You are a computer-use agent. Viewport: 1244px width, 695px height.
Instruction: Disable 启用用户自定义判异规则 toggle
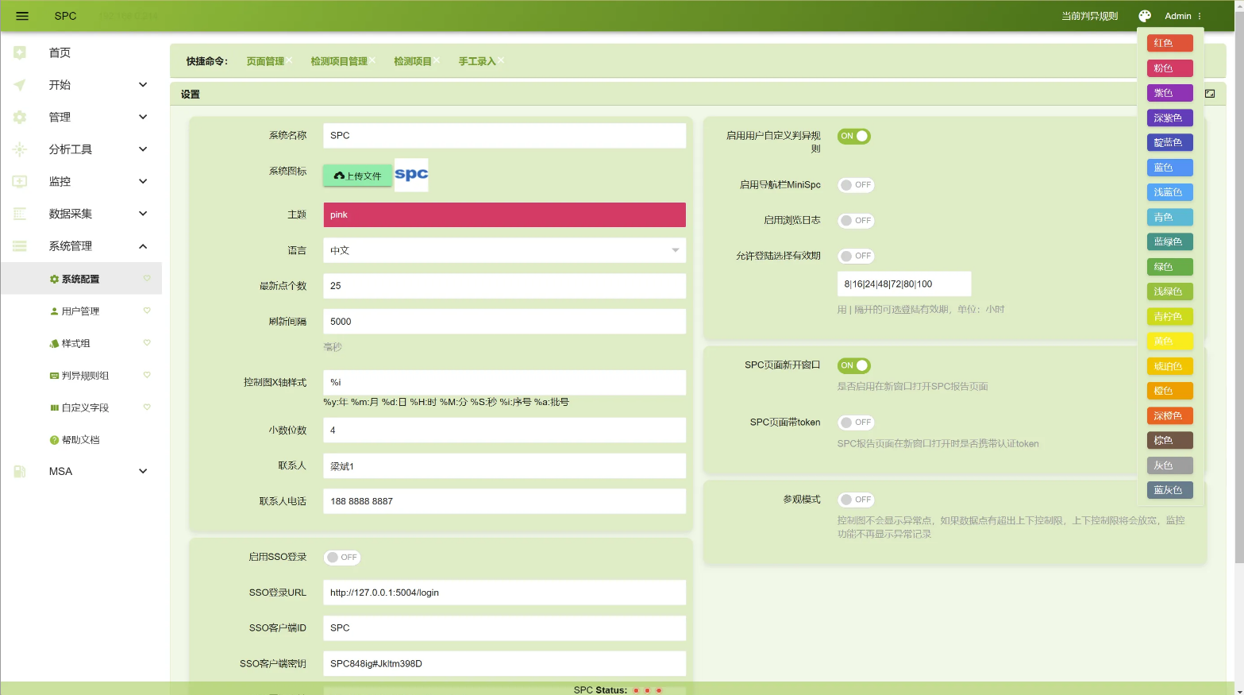854,137
